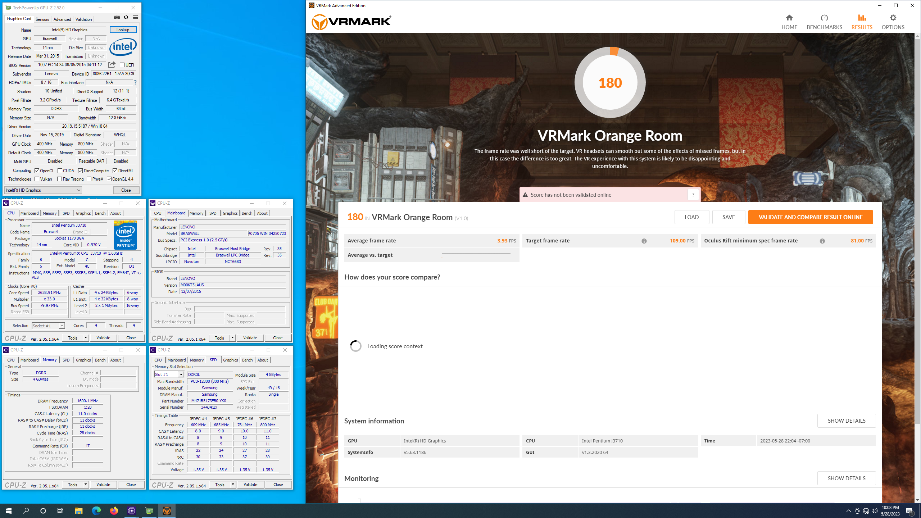This screenshot has height=518, width=921.
Task: Click the BIOS version share/export icon
Action: (112, 65)
